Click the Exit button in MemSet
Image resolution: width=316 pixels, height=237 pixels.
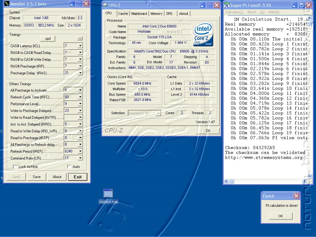(x=77, y=177)
